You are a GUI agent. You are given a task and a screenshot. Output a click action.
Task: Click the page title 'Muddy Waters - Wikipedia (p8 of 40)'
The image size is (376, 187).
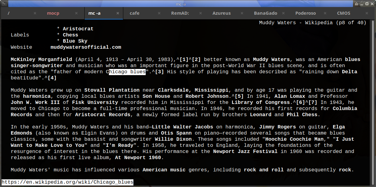click(313, 23)
